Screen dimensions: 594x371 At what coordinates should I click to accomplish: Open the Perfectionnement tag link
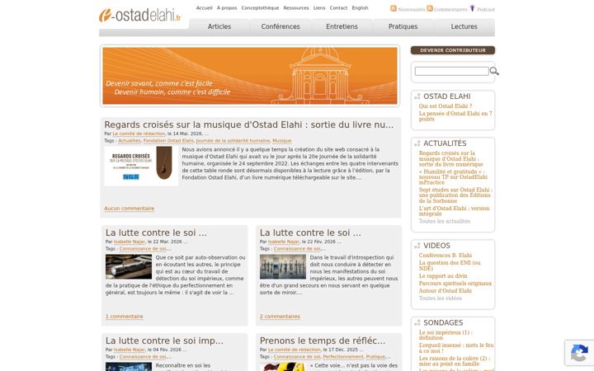(x=343, y=357)
